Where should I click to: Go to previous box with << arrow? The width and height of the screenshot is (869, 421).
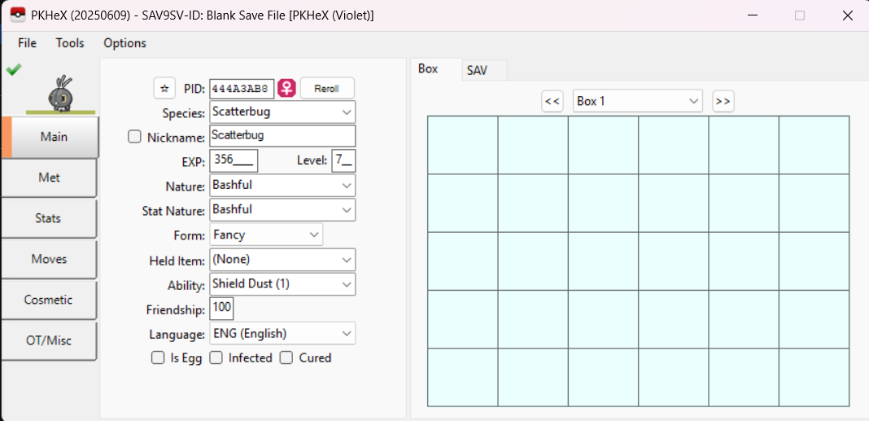coord(552,101)
